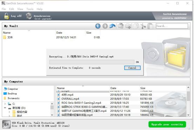
Task: Go up one folder level
Action: coord(112,26)
